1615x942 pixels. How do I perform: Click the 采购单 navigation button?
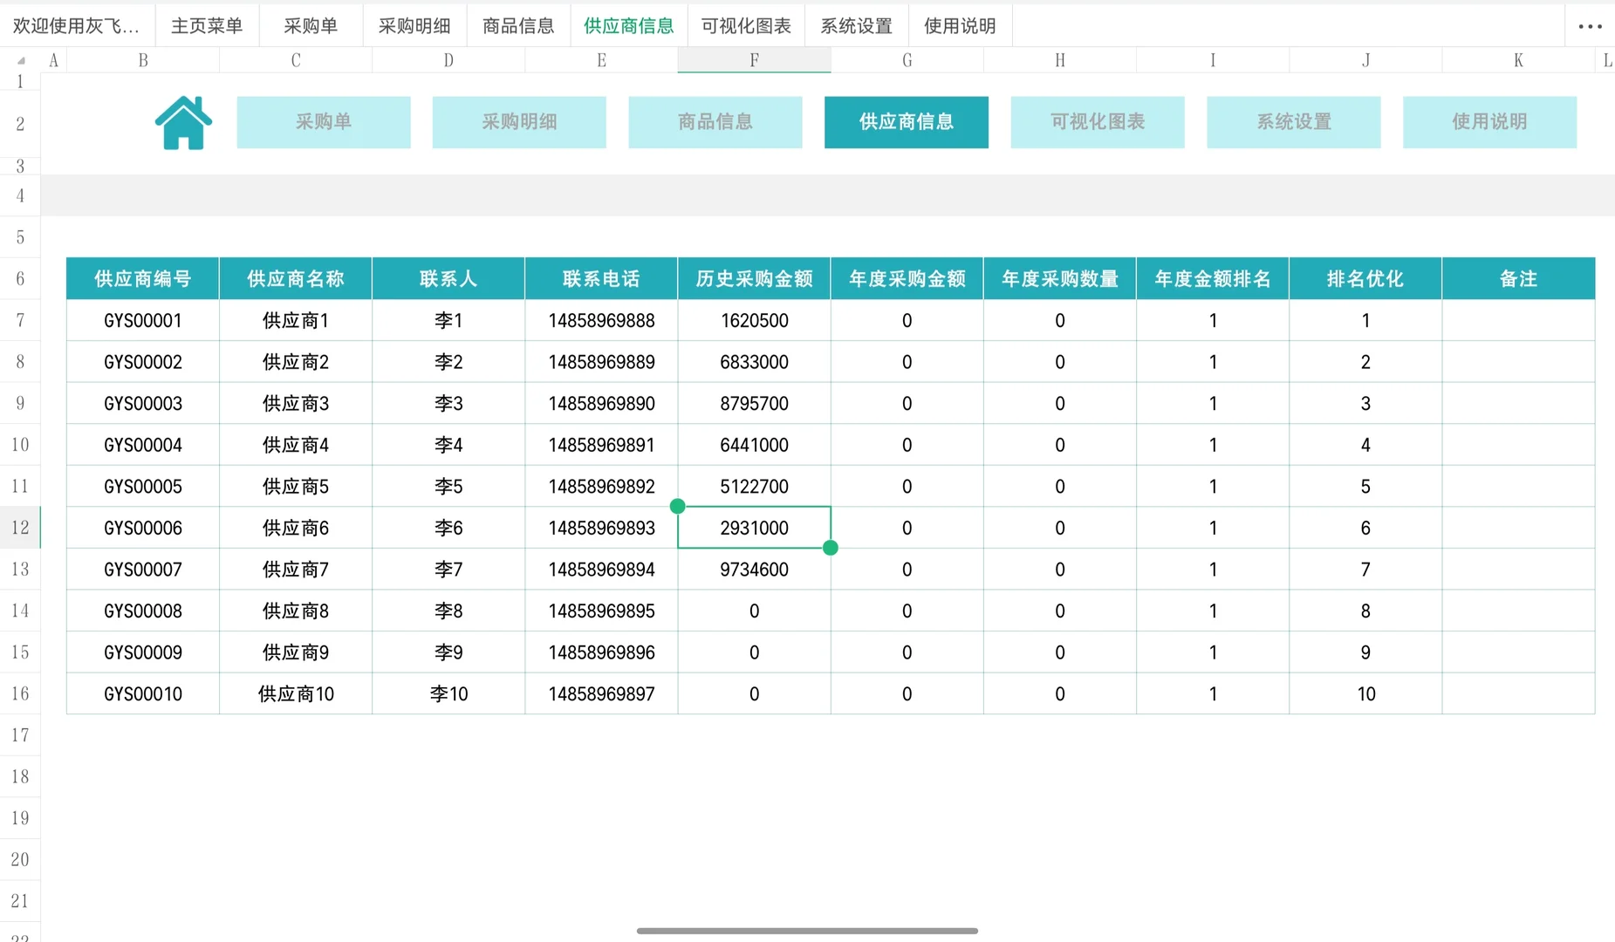point(324,122)
